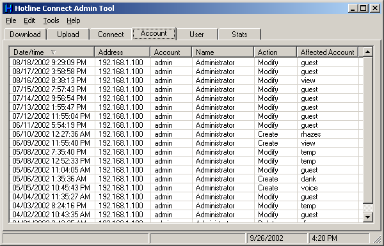Click 'temp' in the 04/03/2002 row
This screenshot has height=246, width=384.
308,206
